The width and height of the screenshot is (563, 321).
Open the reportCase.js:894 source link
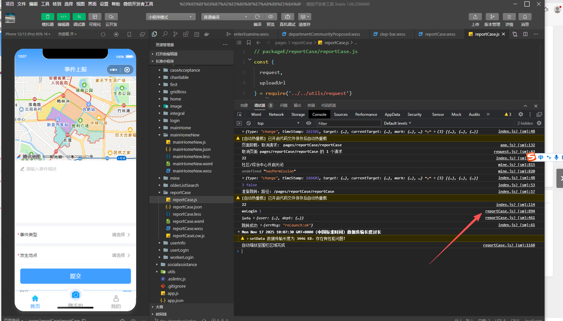pos(510,211)
